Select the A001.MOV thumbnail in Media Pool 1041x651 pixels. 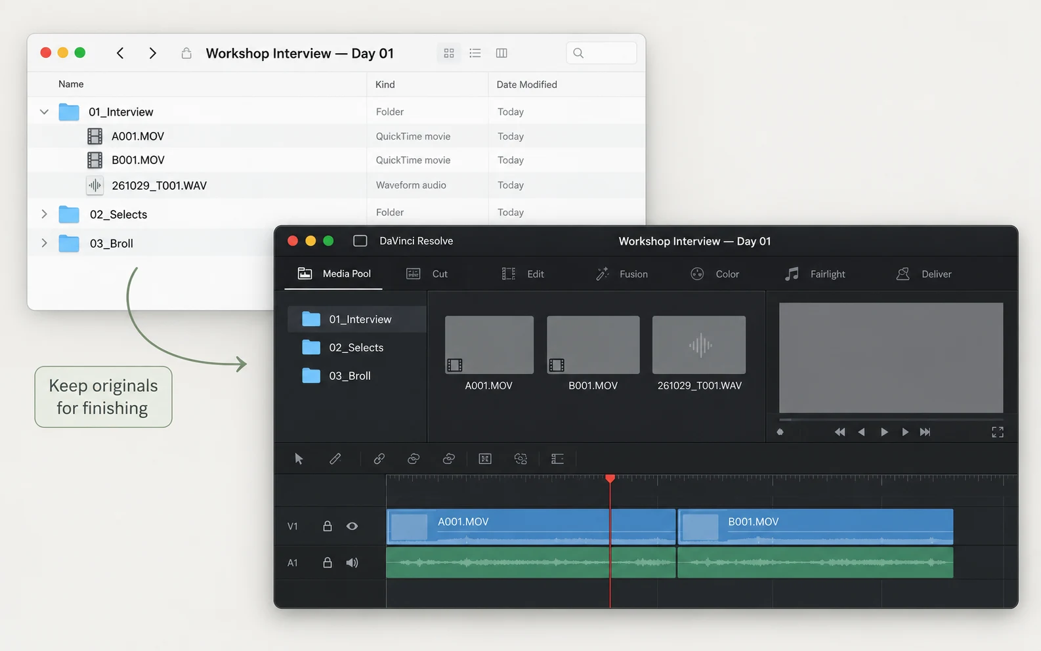point(489,345)
